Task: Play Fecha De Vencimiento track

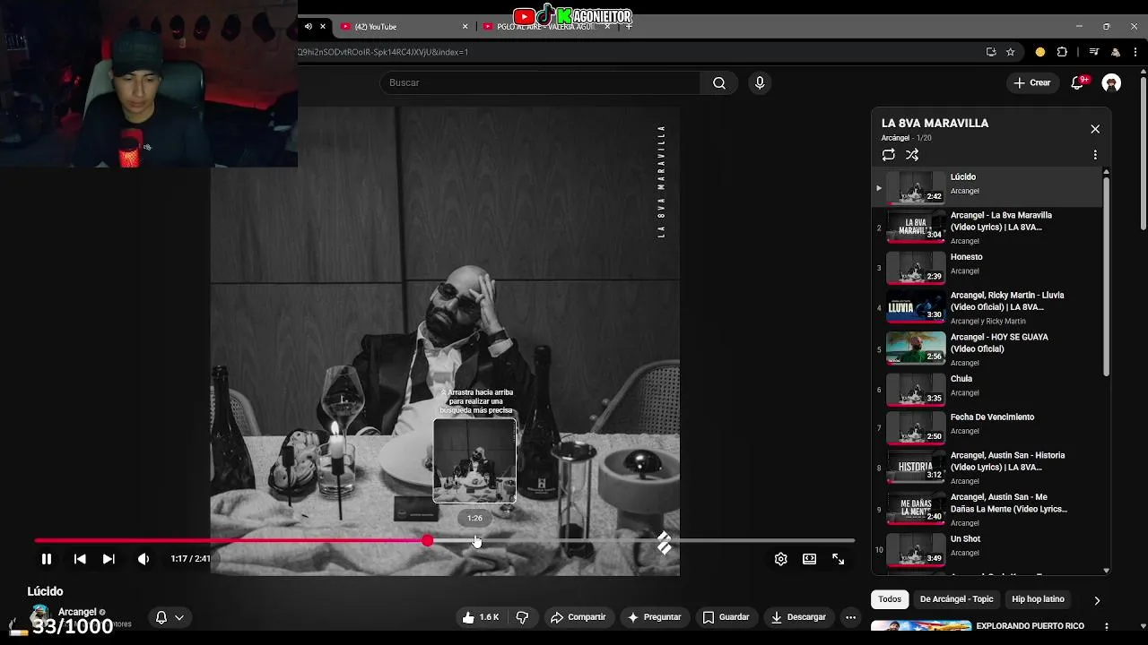Action: pyautogui.click(x=986, y=428)
